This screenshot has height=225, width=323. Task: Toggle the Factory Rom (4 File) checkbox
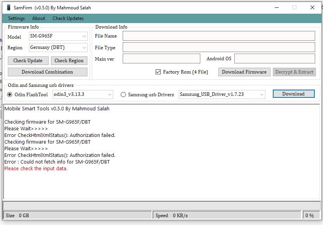point(158,72)
